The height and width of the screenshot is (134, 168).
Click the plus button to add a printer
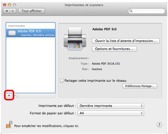tap(9, 95)
